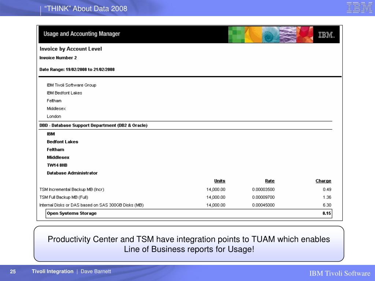Click the "Date Range: 19/02/2008 to 21/02/2008" line
Viewport: 375px width, 281px height.
tap(77, 70)
